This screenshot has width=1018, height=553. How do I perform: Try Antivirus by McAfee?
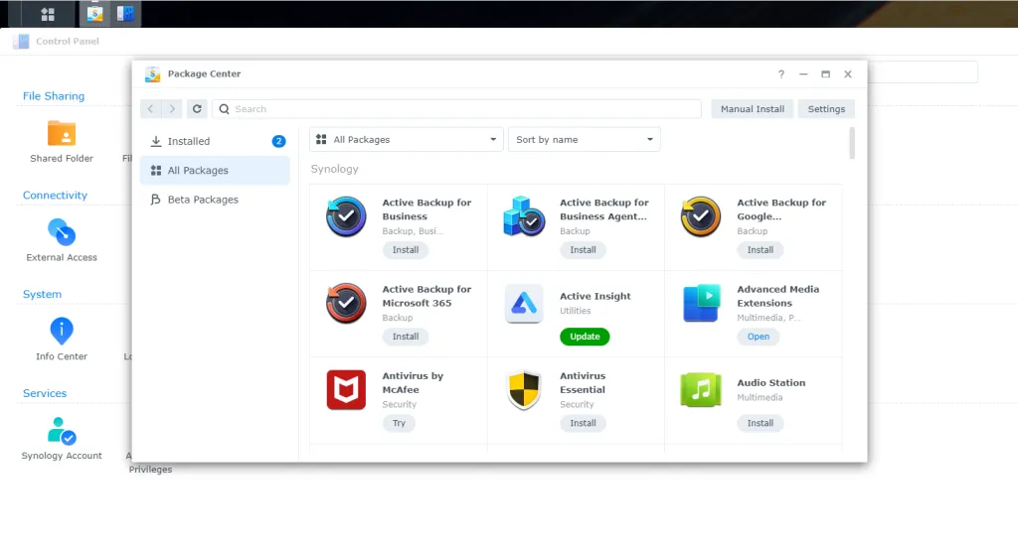pos(399,423)
